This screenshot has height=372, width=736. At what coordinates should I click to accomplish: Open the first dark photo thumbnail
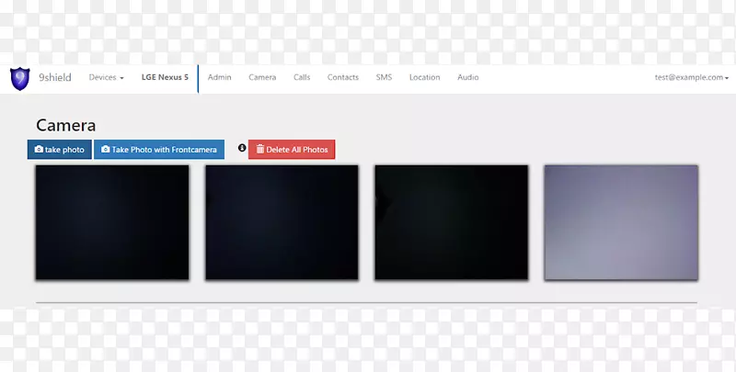click(112, 222)
